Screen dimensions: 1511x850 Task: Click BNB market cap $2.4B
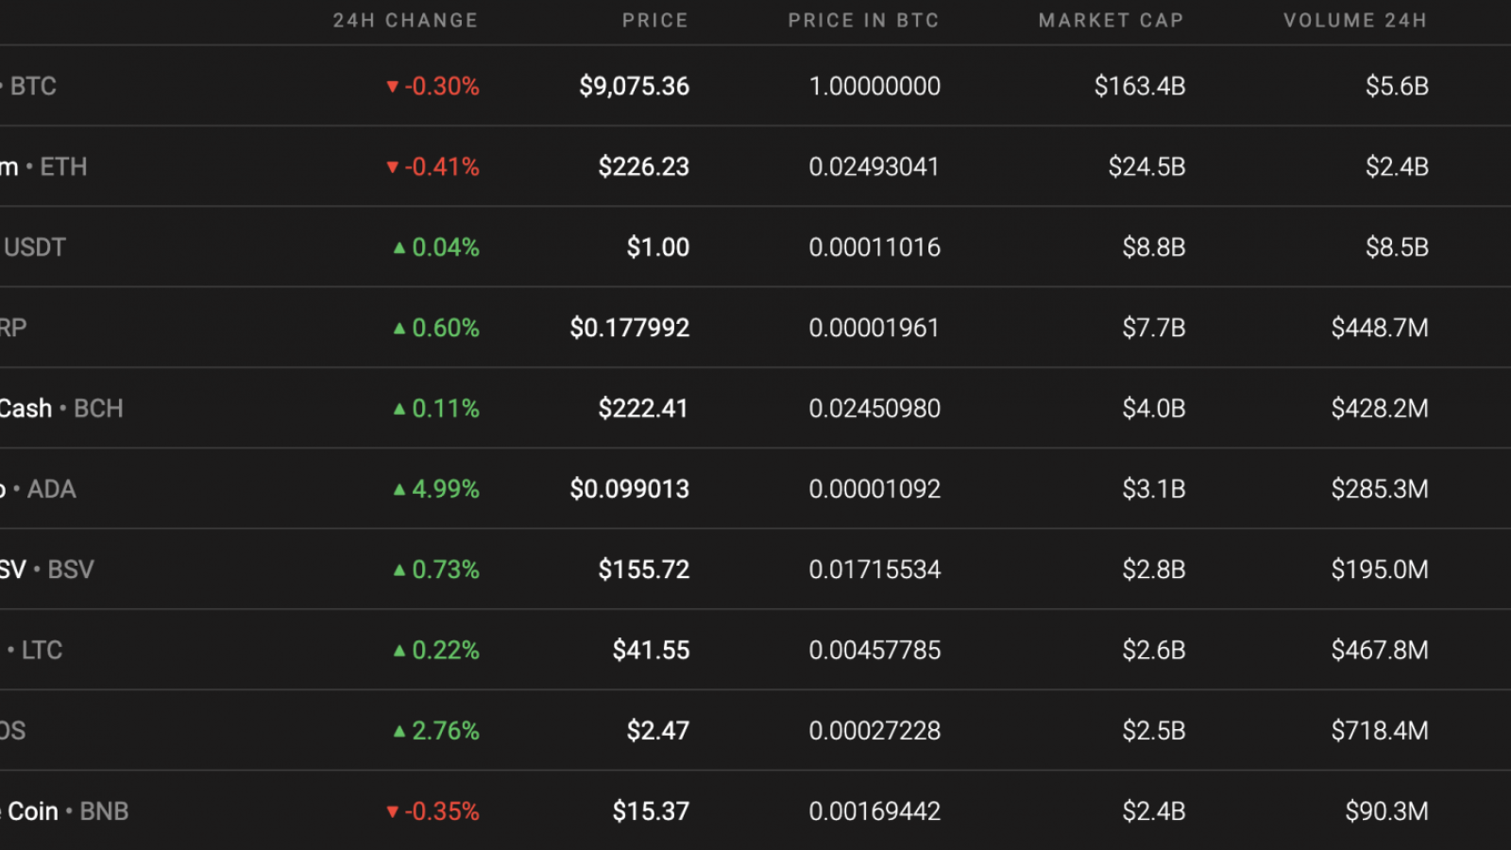pyautogui.click(x=1154, y=811)
